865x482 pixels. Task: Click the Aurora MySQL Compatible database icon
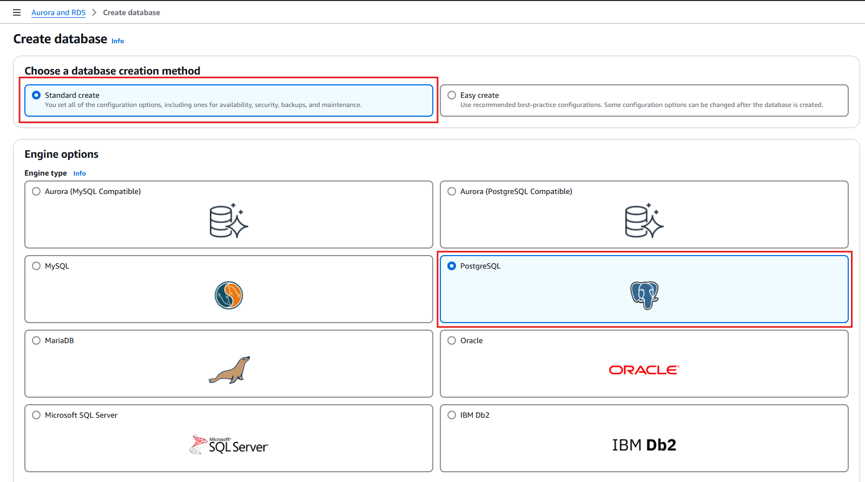[x=229, y=220]
